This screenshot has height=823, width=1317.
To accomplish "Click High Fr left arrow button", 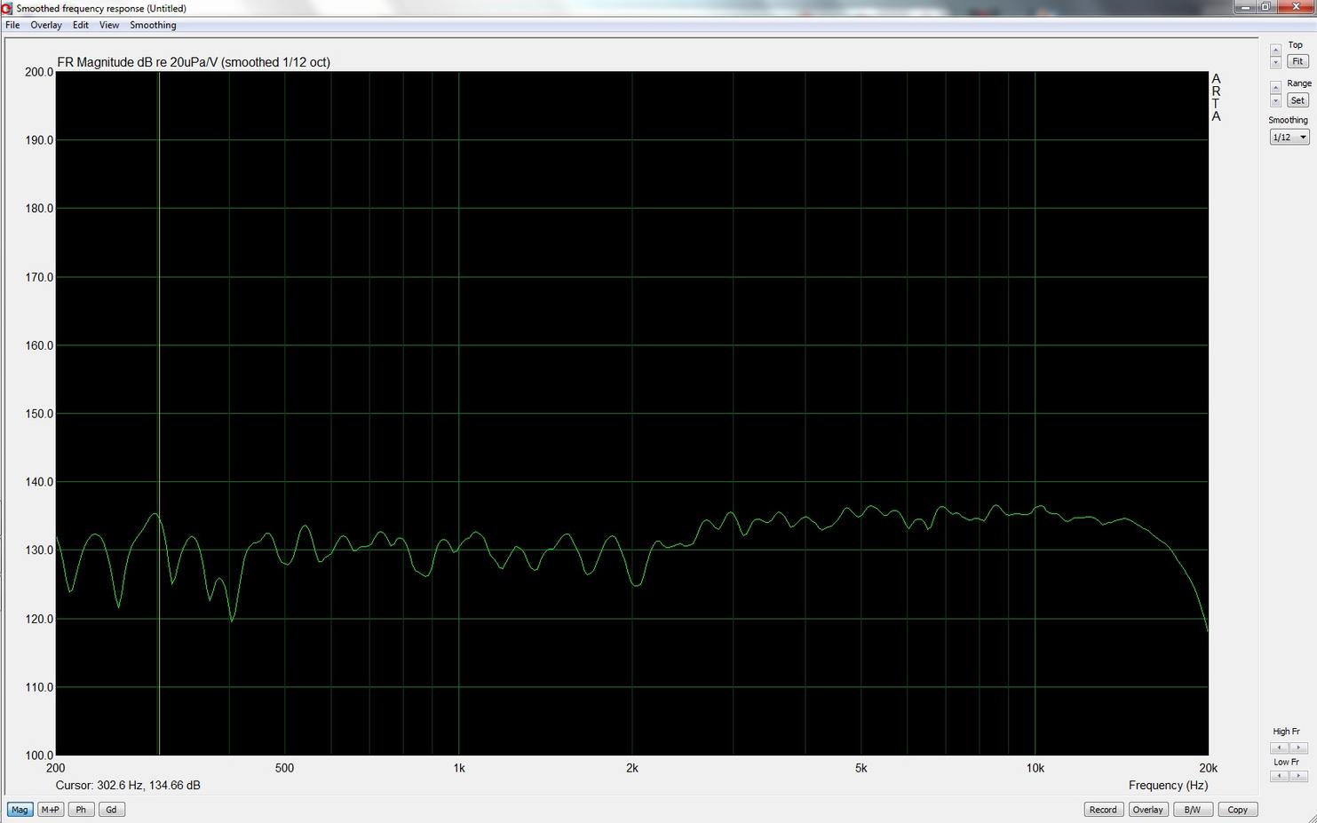I will (x=1279, y=748).
